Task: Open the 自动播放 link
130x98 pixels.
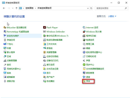Action: (50, 81)
